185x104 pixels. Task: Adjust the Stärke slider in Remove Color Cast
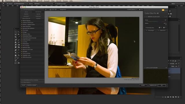tap(156, 25)
